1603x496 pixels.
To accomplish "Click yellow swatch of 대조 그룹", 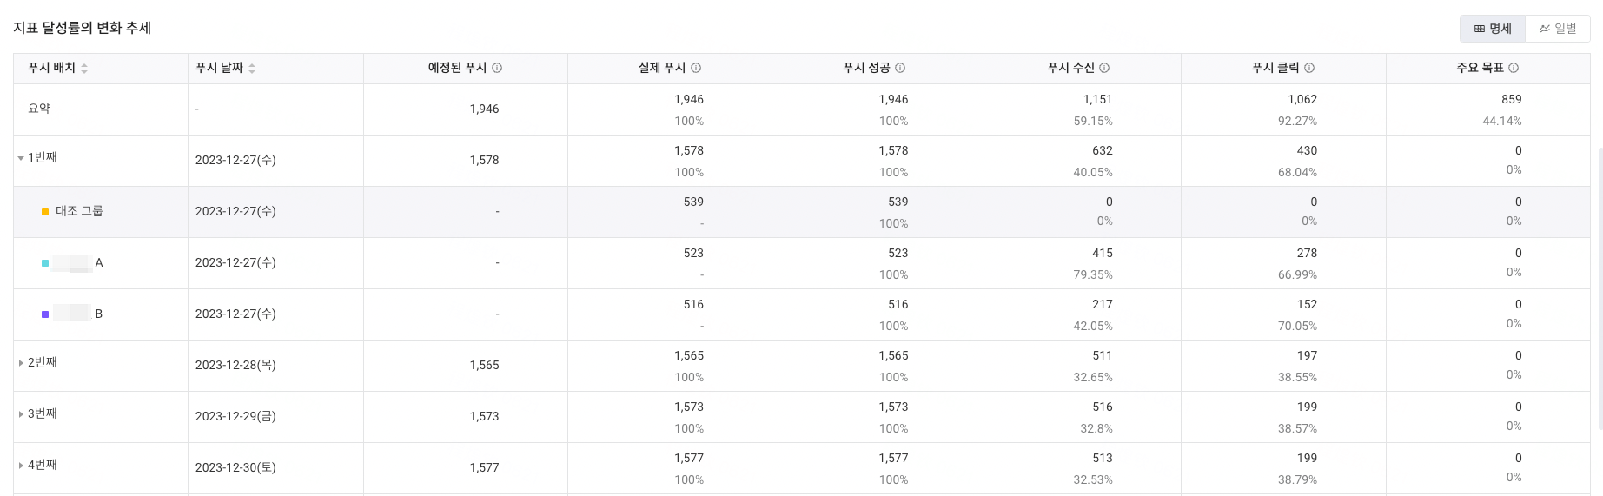I will [45, 212].
